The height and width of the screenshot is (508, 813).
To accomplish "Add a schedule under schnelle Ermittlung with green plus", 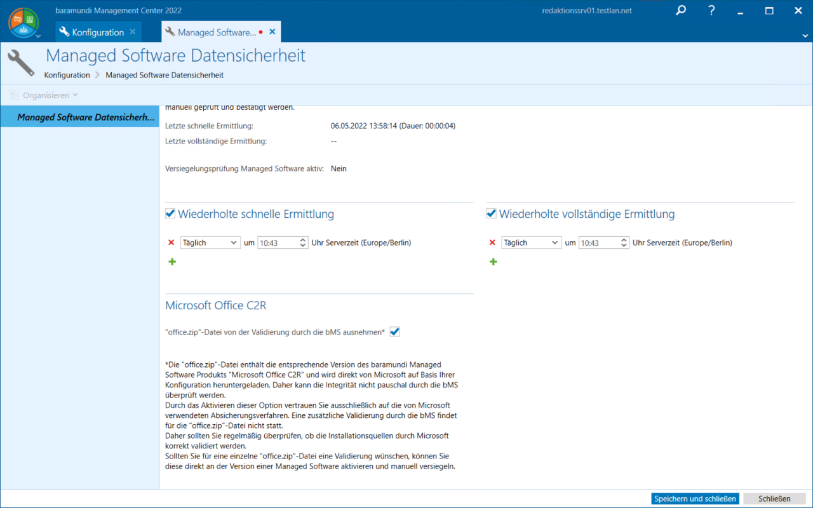I will (x=172, y=262).
